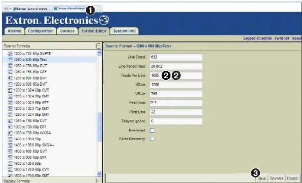Image resolution: width=302 pixels, height=183 pixels.
Task: Focus the Trisync Ignore field
Action: click(x=176, y=121)
